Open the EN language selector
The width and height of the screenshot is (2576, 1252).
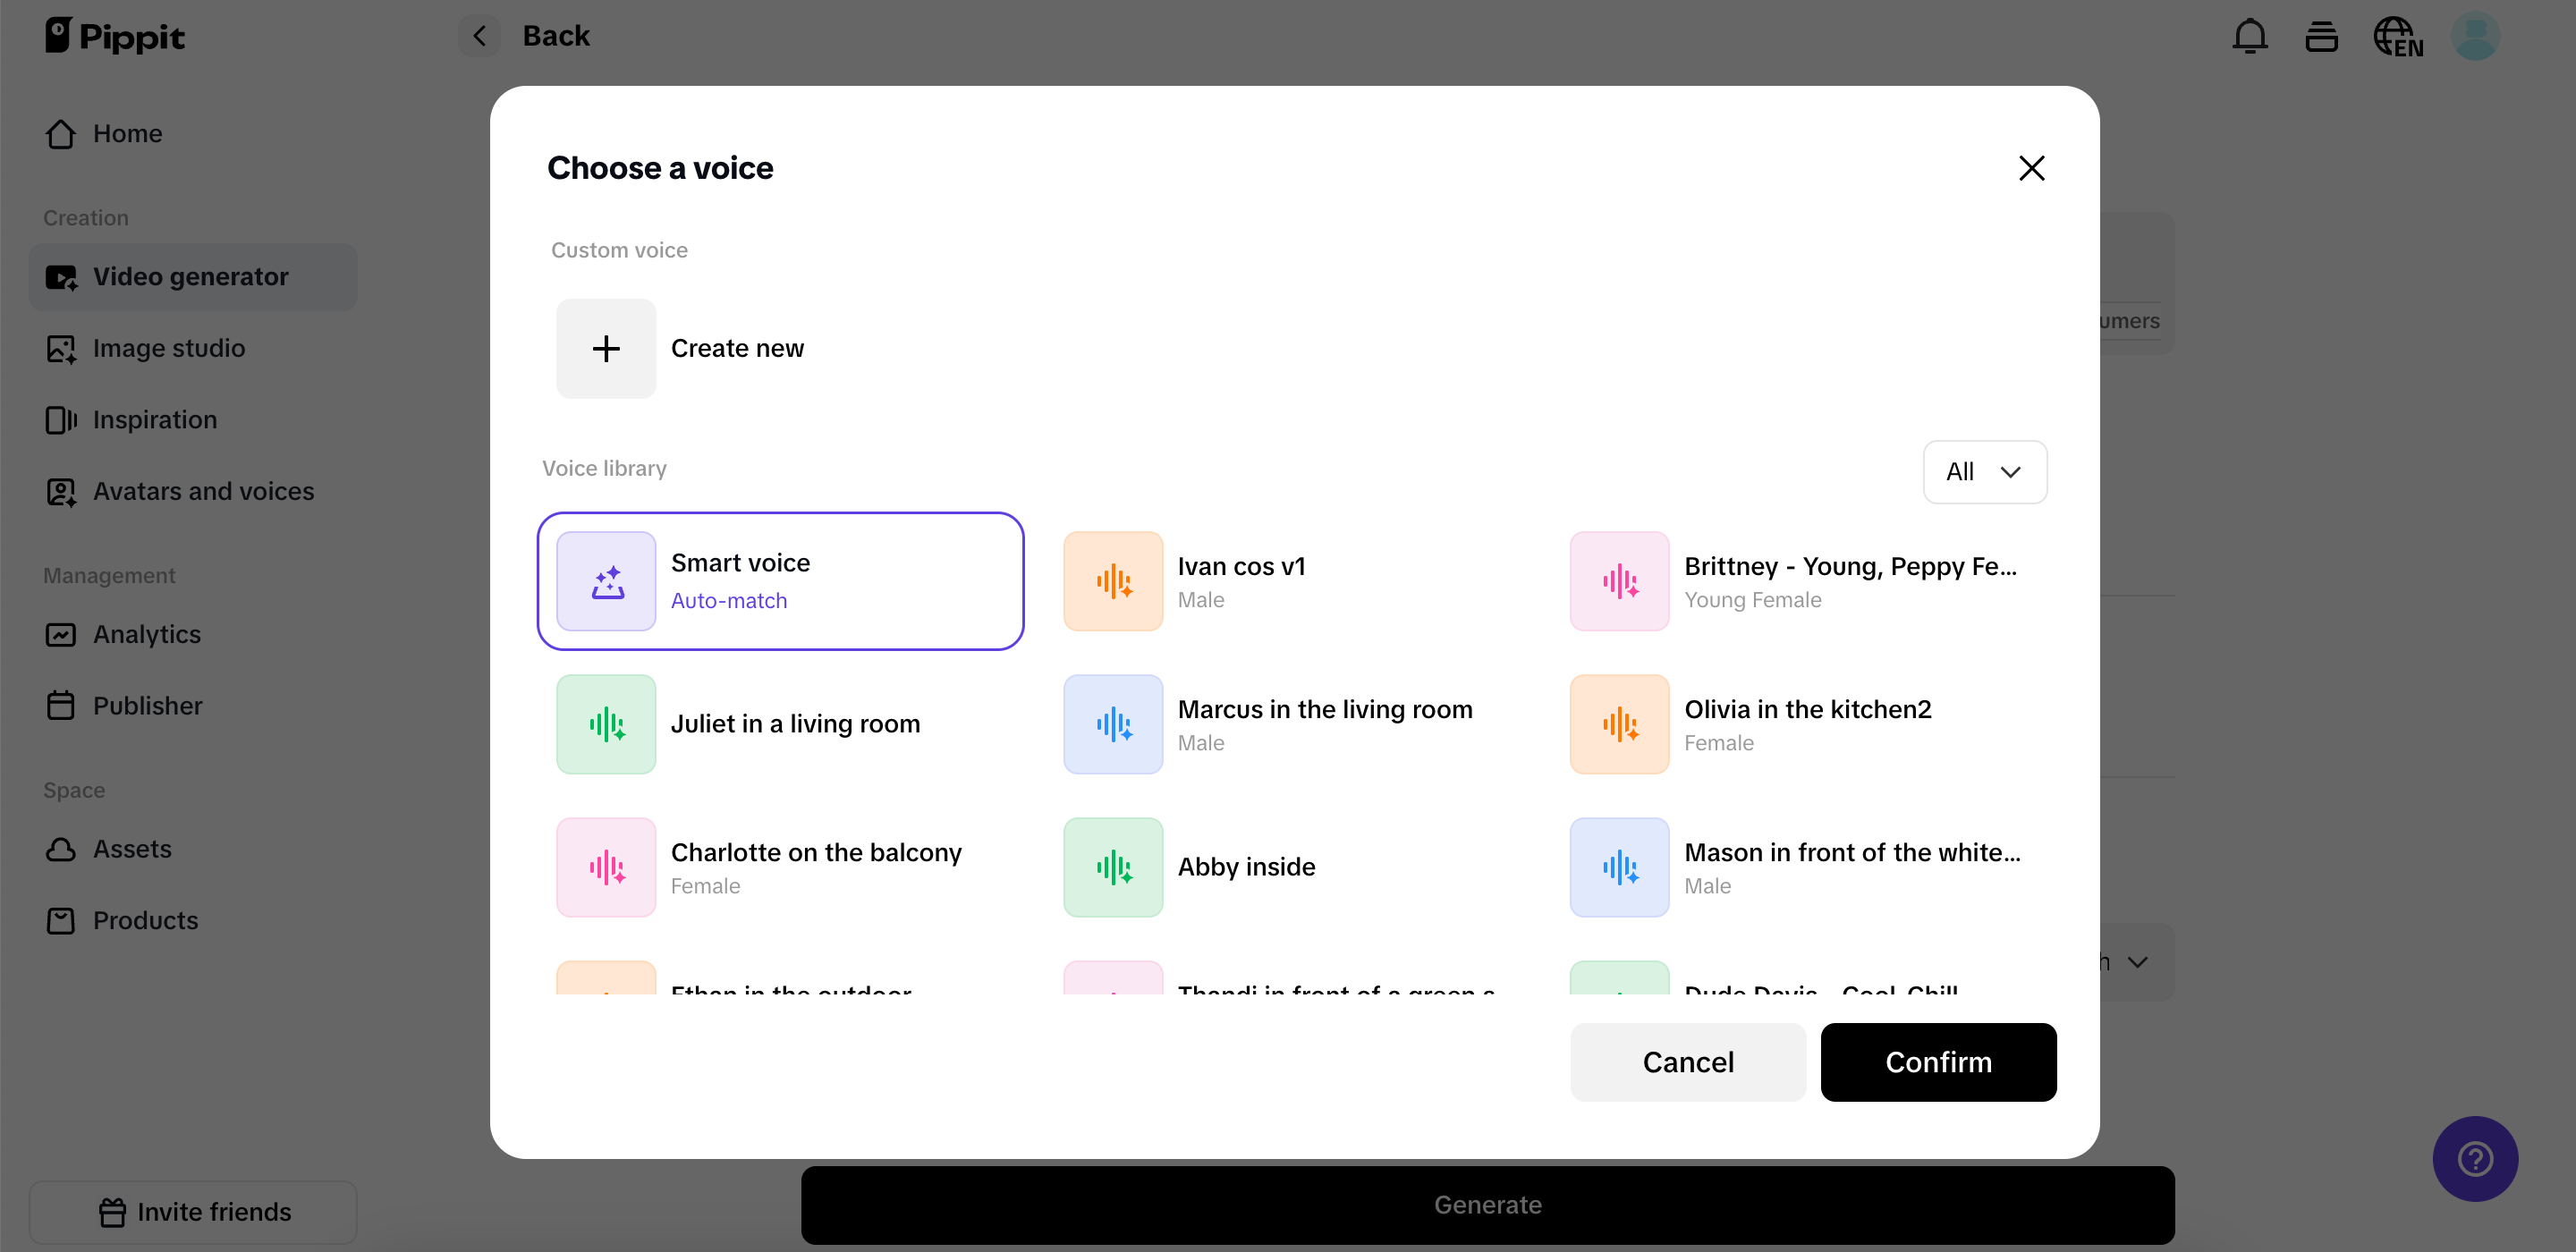[x=2397, y=35]
